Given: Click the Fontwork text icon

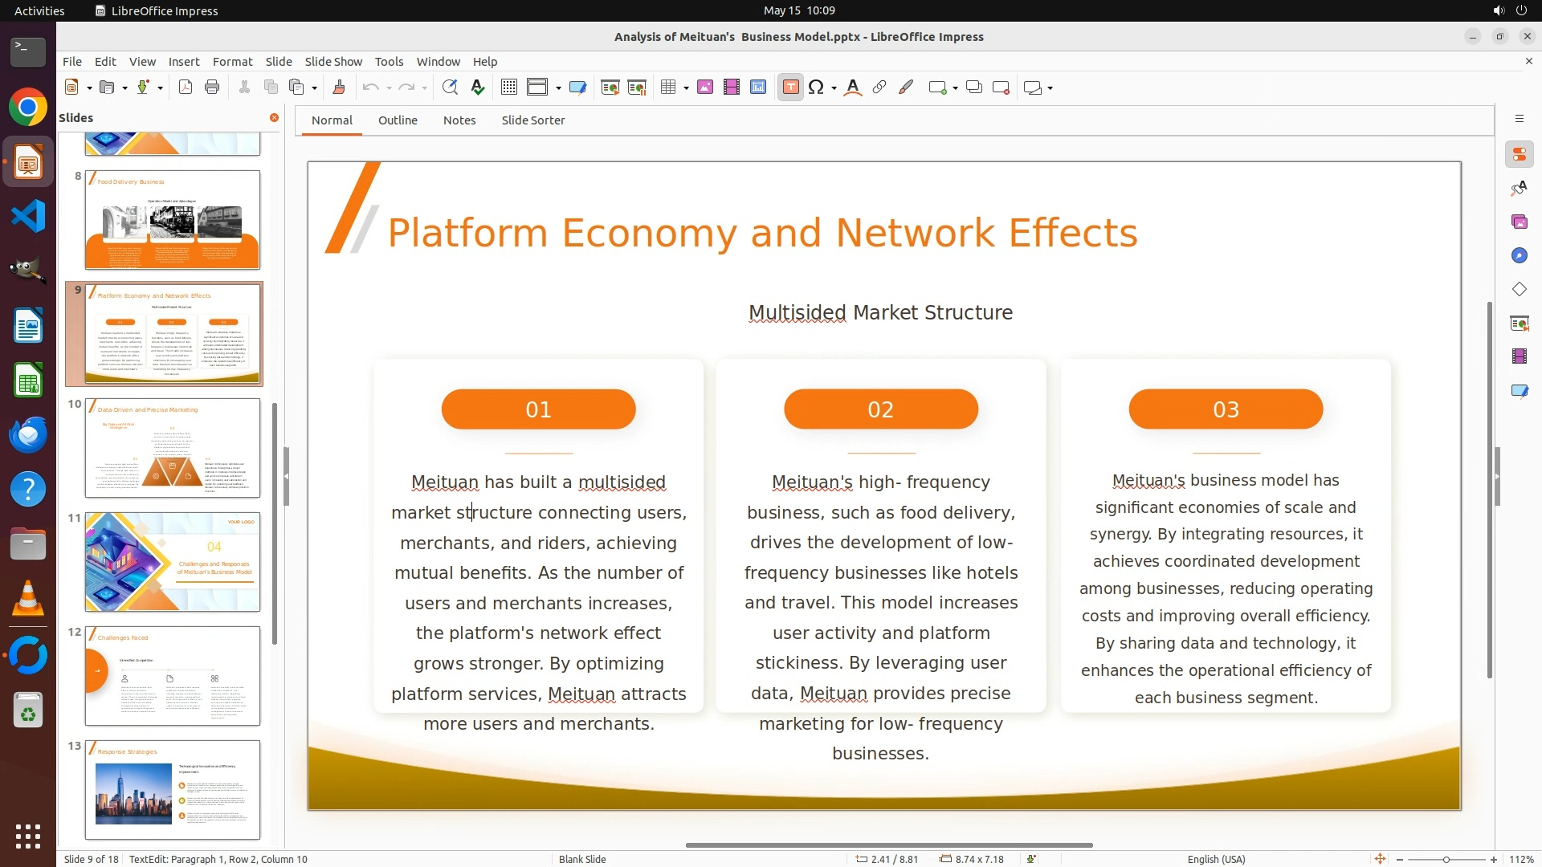Looking at the screenshot, I should pyautogui.click(x=853, y=88).
